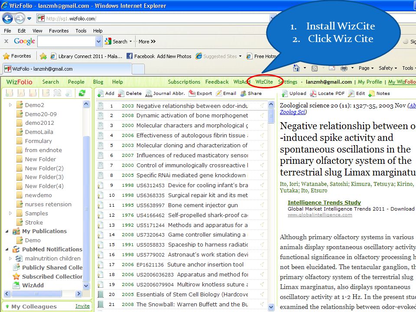Open Library Connect 2011 favorite link
This screenshot has height=312, width=416.
click(x=87, y=56)
